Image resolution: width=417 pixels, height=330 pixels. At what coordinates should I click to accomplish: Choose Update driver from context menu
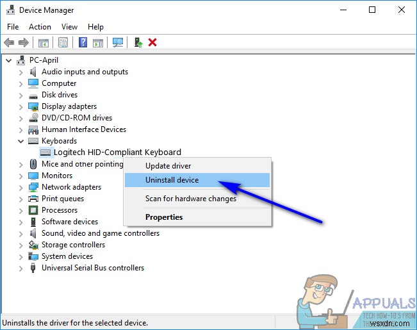tap(197, 166)
